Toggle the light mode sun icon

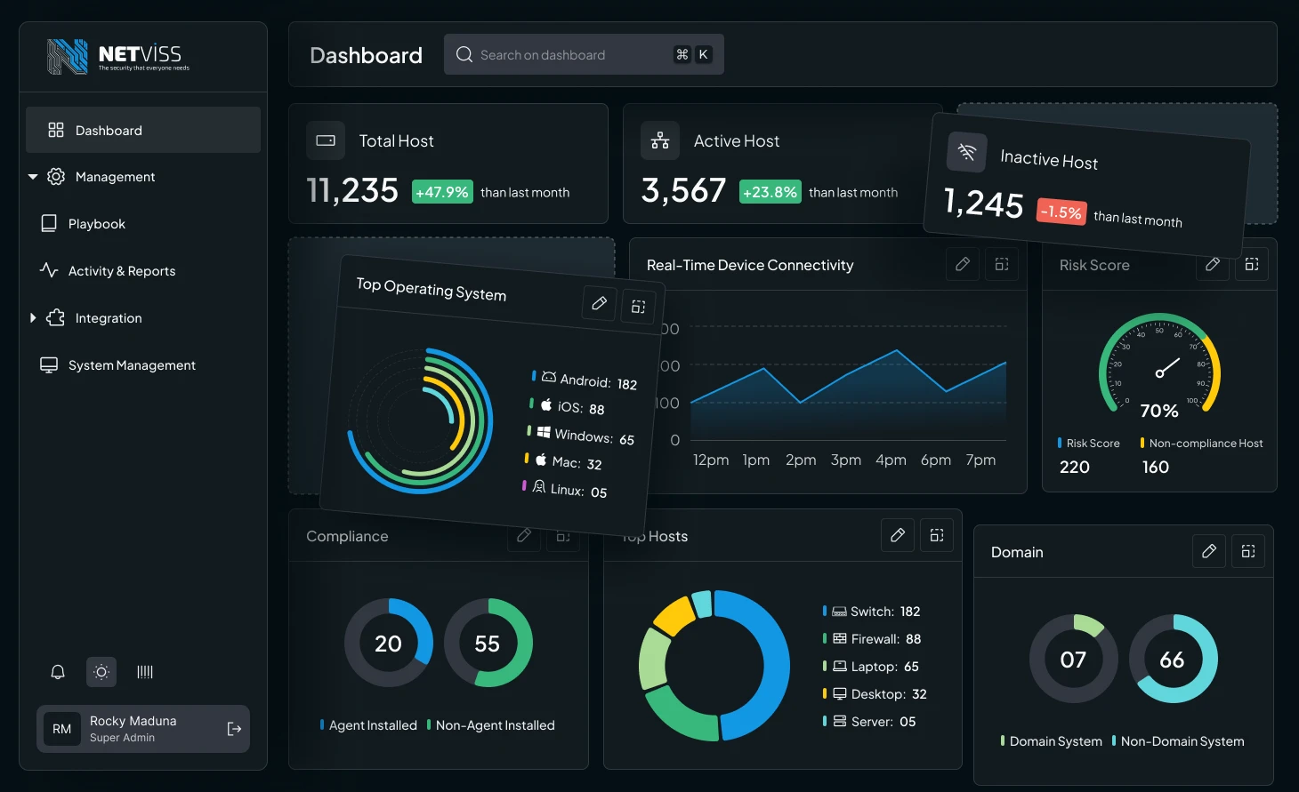click(101, 672)
